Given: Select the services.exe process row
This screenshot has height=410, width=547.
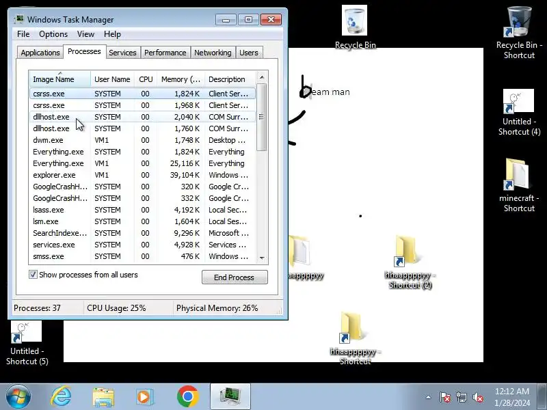Looking at the screenshot, I should [143, 245].
